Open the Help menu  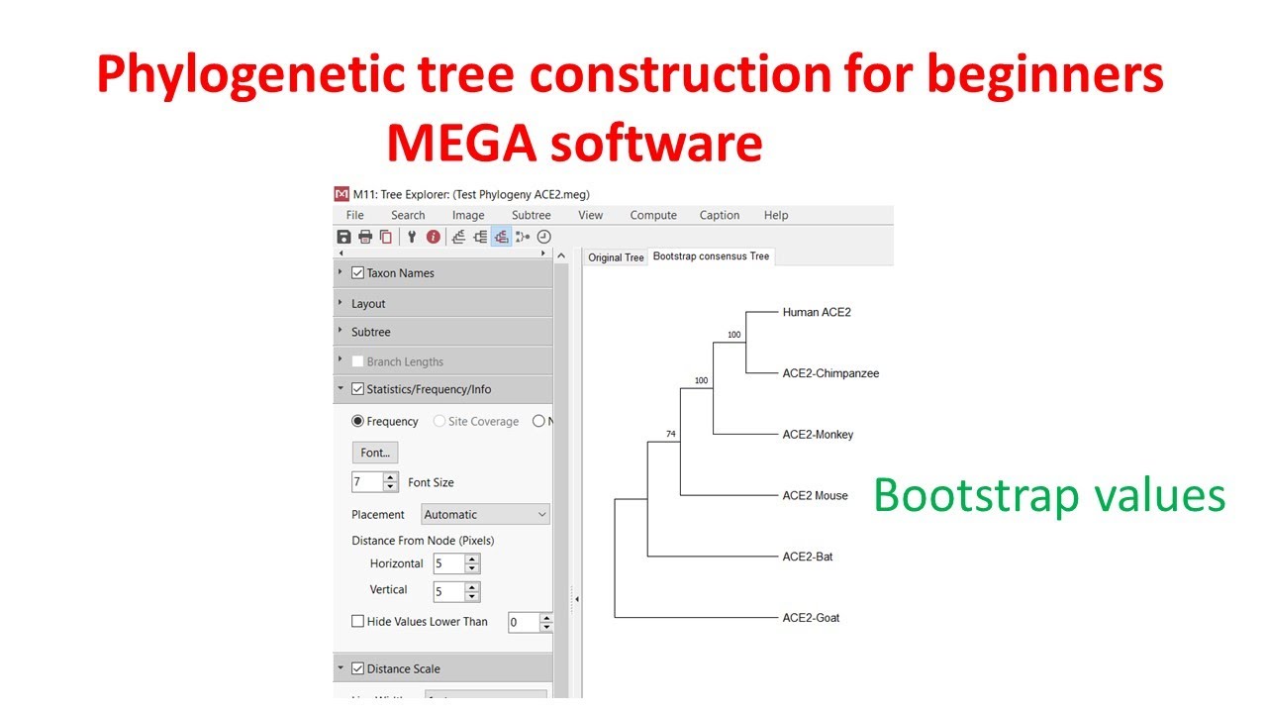pyautogui.click(x=776, y=215)
